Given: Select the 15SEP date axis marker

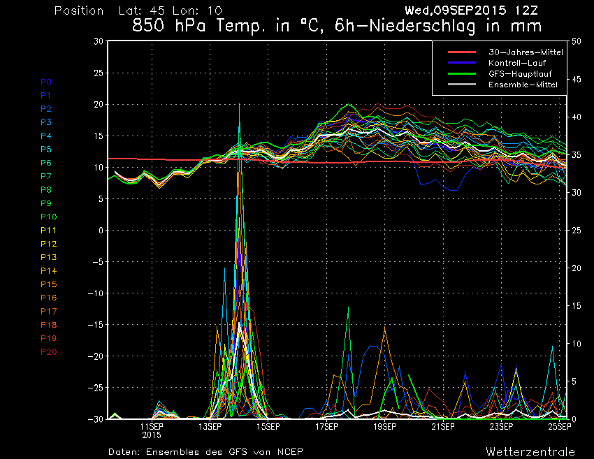Looking at the screenshot, I should [x=268, y=426].
